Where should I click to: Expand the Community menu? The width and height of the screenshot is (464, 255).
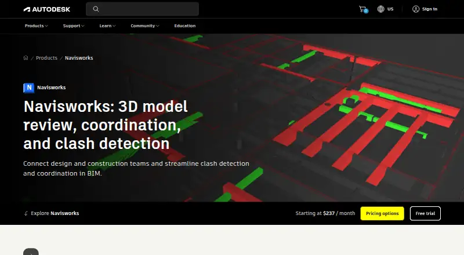pos(145,25)
